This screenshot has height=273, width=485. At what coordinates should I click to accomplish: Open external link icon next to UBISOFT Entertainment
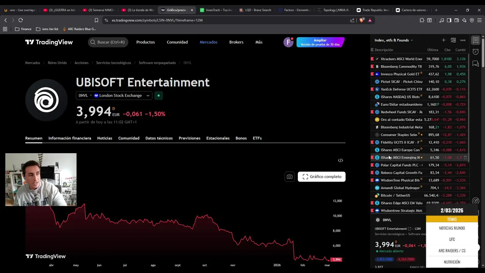coord(410,229)
